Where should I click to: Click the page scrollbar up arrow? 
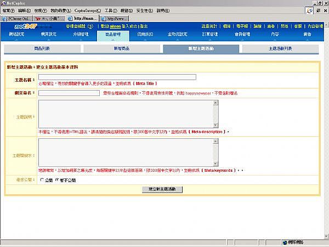(x=327, y=25)
